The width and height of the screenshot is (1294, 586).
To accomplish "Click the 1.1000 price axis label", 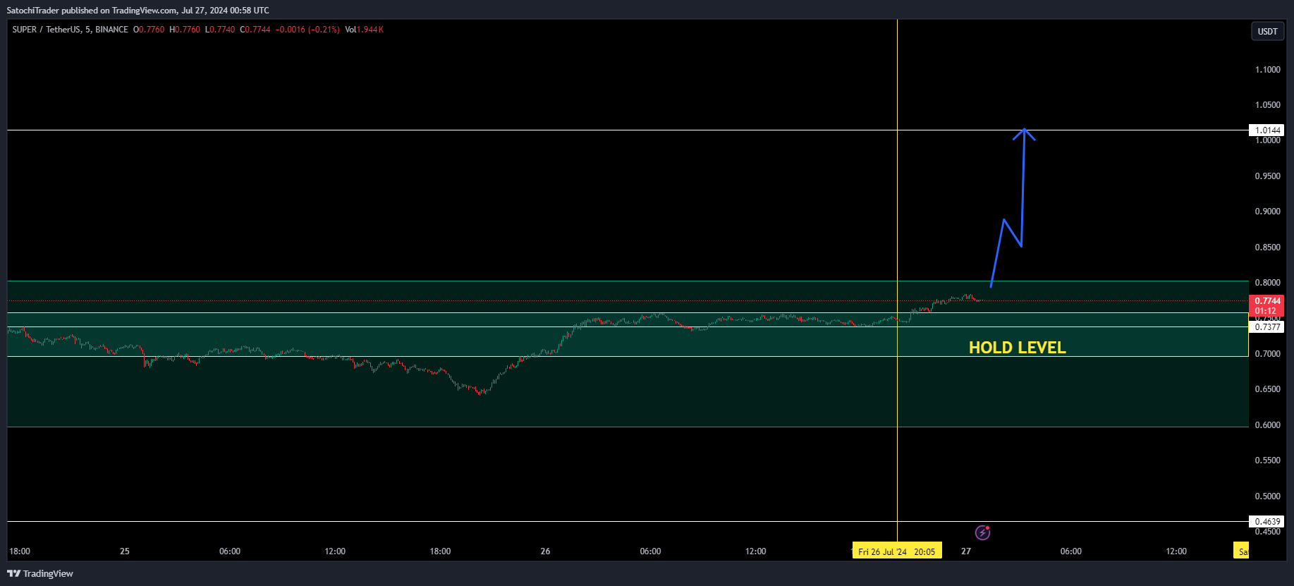I will [1267, 70].
